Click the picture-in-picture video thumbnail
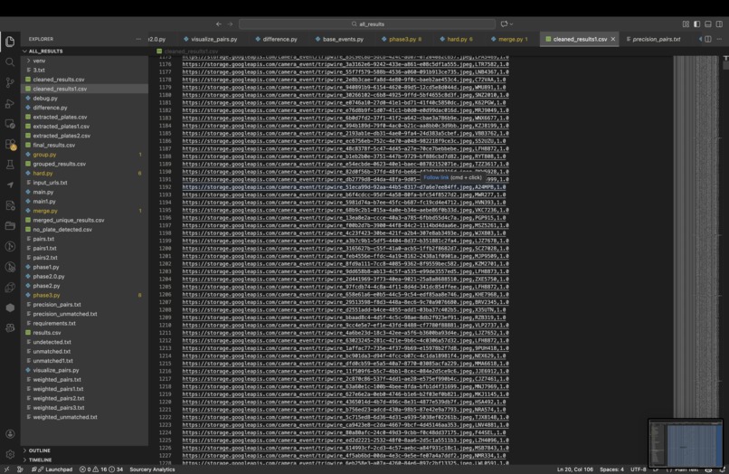Screen dimensions: 729x474 tap(686, 443)
